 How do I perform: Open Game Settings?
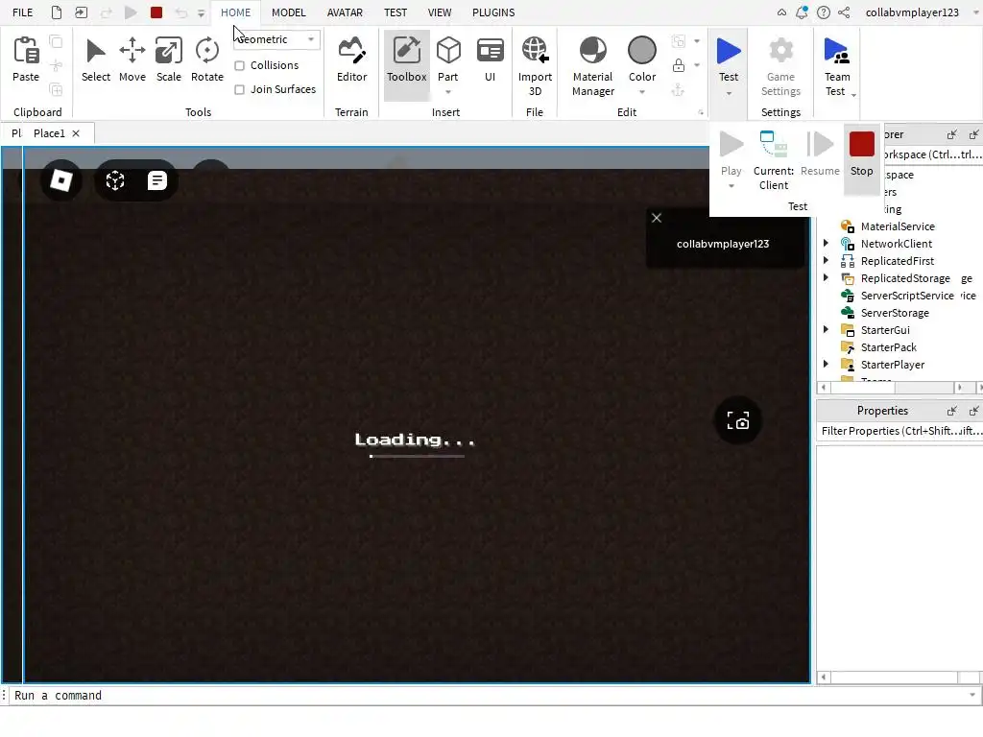[780, 66]
